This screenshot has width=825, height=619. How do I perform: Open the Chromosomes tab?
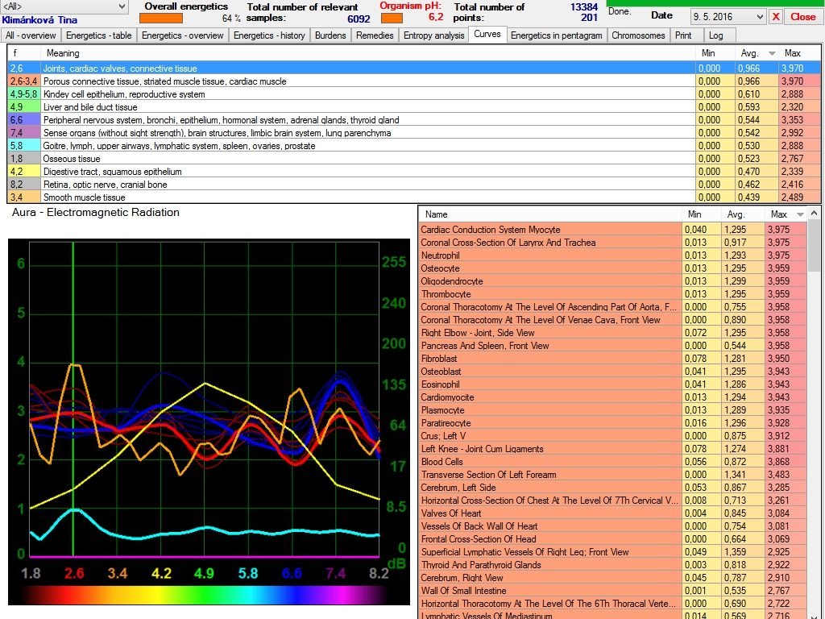tap(638, 35)
